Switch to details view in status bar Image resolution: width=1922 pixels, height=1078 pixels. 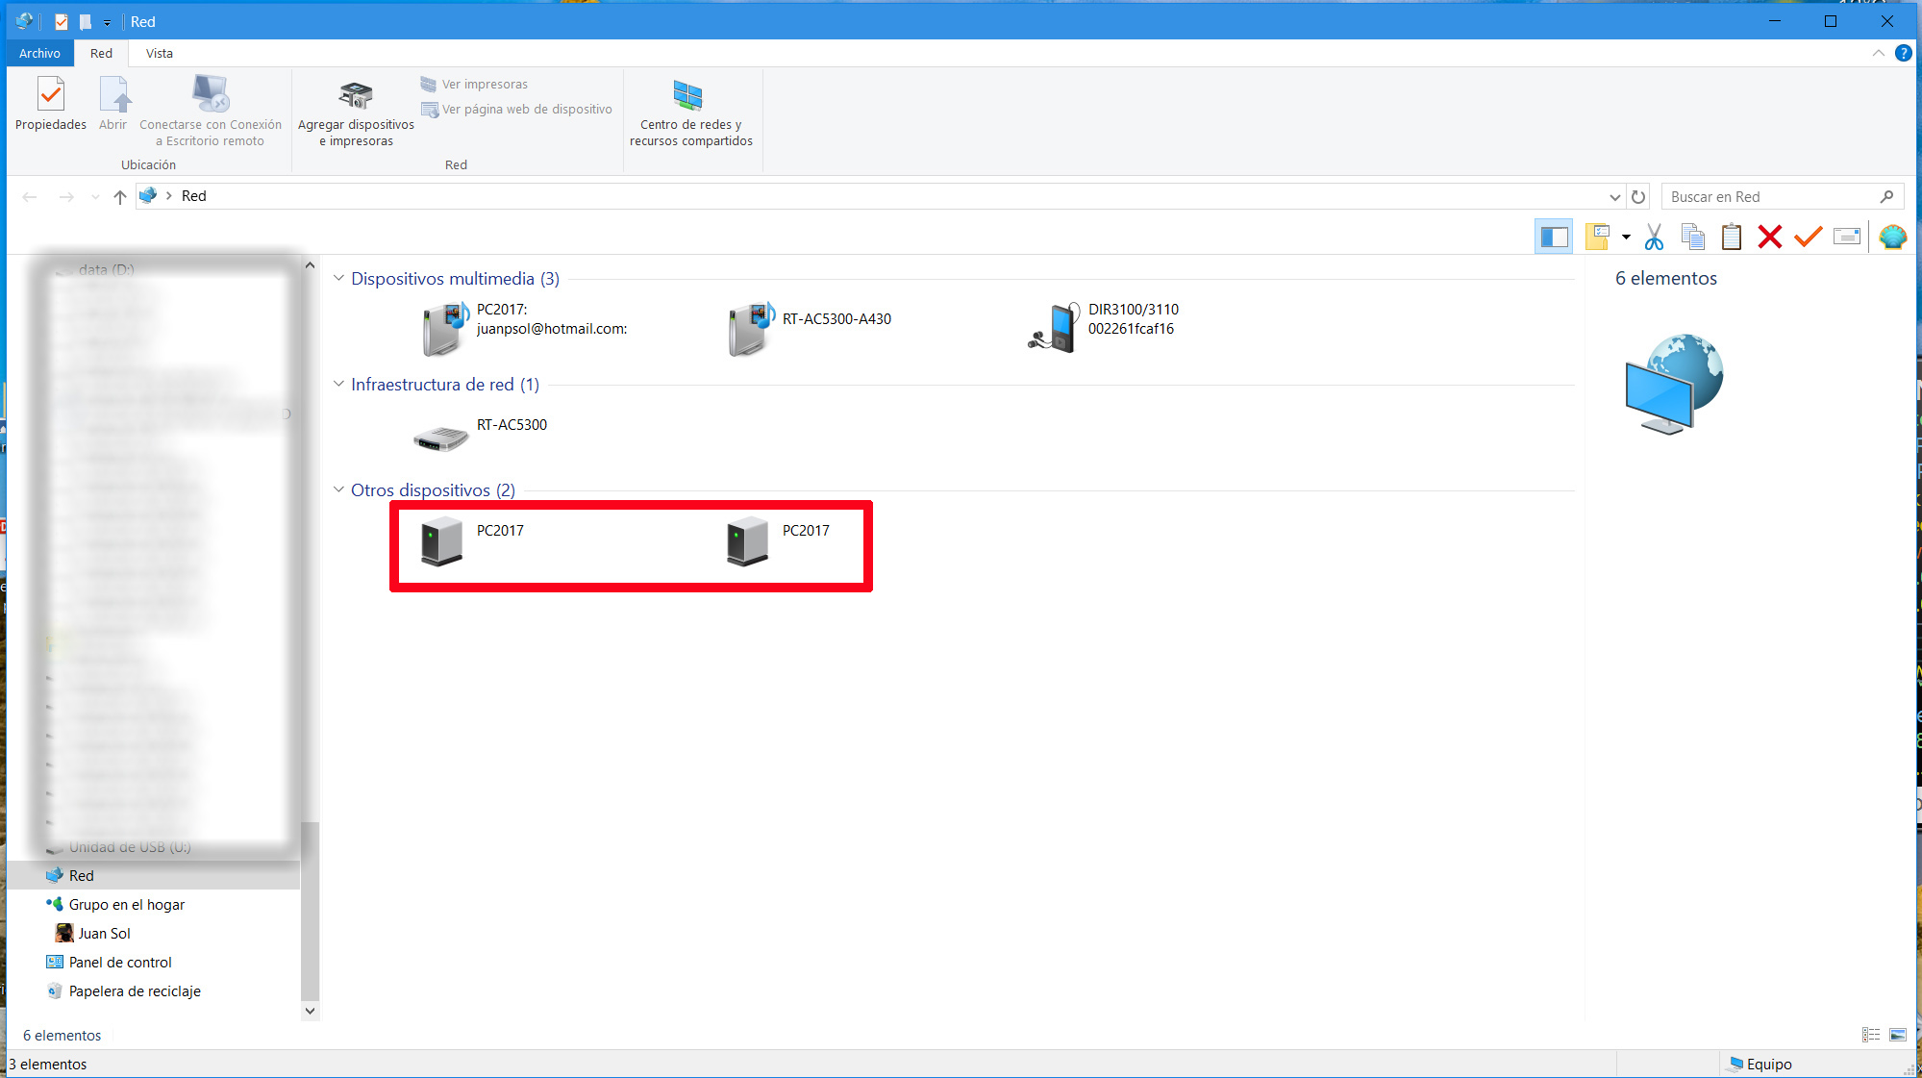(1870, 1035)
